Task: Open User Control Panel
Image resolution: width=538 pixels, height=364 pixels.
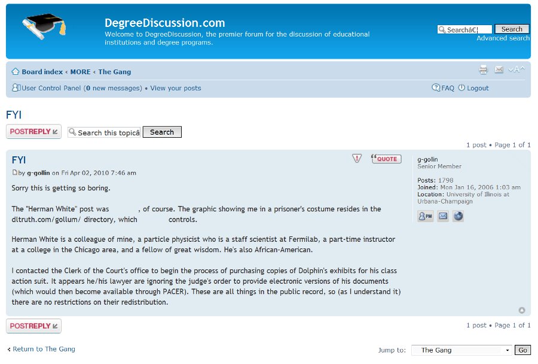Action: coord(51,88)
